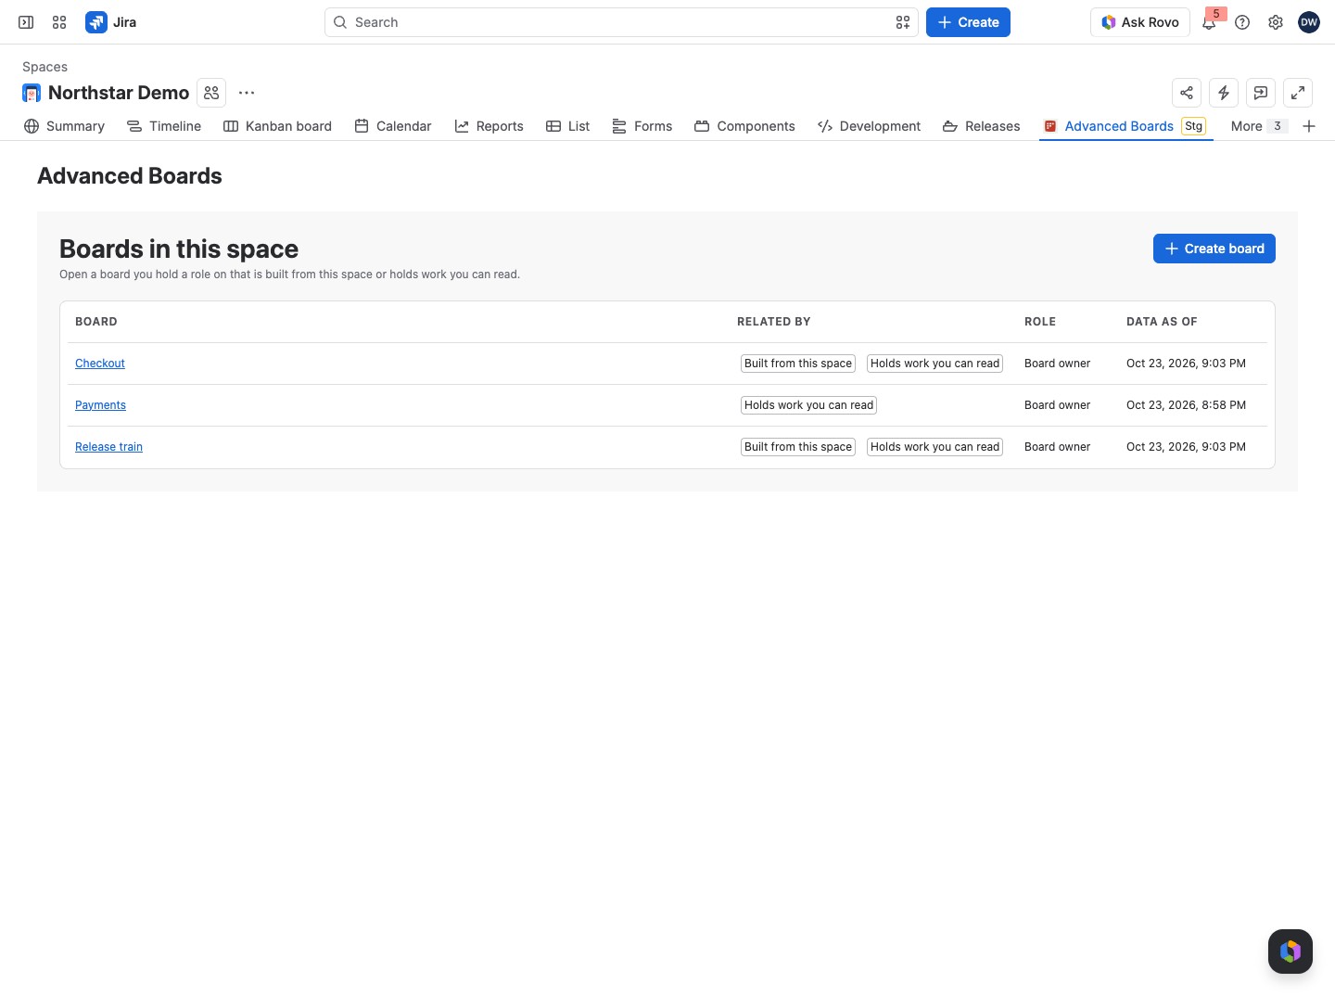This screenshot has height=996, width=1335.
Task: Open the three-dot space actions menu
Action: tap(247, 93)
